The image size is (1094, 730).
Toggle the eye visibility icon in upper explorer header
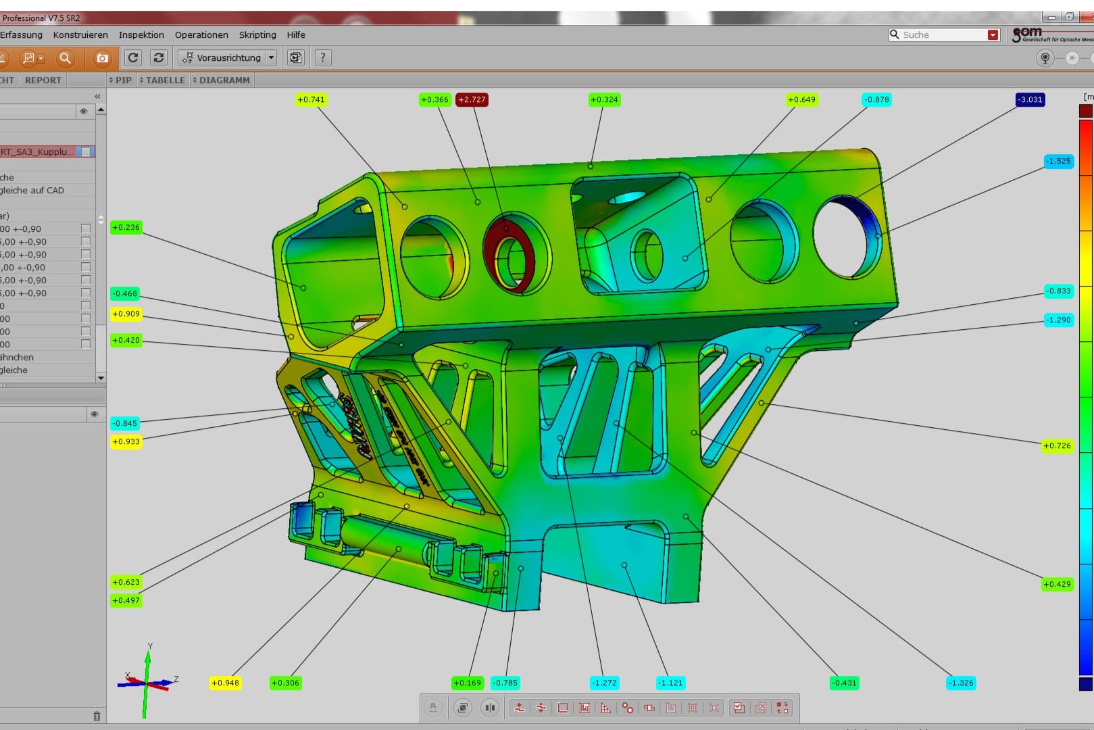84,112
